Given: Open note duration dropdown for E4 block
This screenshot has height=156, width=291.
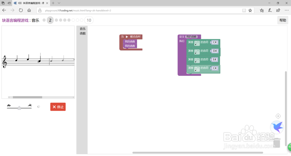Looking at the screenshot, I should pos(197,60).
